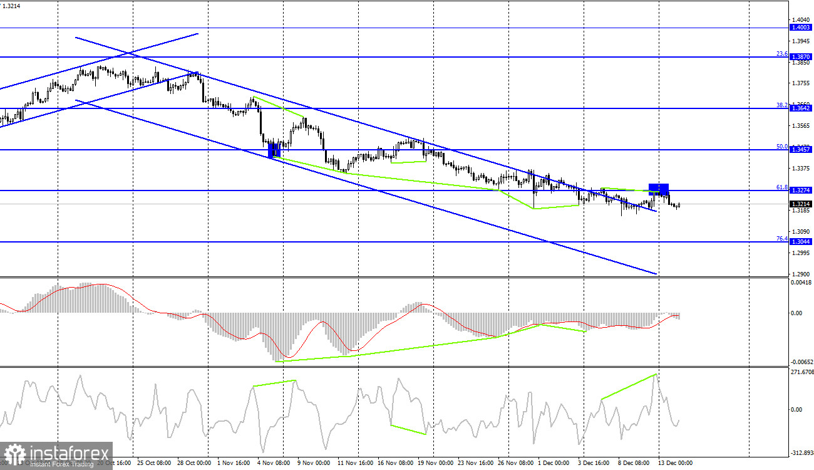Select the 11 Nov 16:00 date label

[x=356, y=463]
